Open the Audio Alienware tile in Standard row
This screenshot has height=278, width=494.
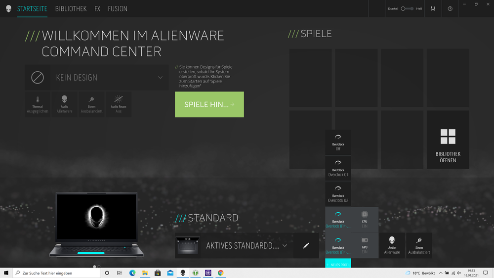pyautogui.click(x=392, y=245)
